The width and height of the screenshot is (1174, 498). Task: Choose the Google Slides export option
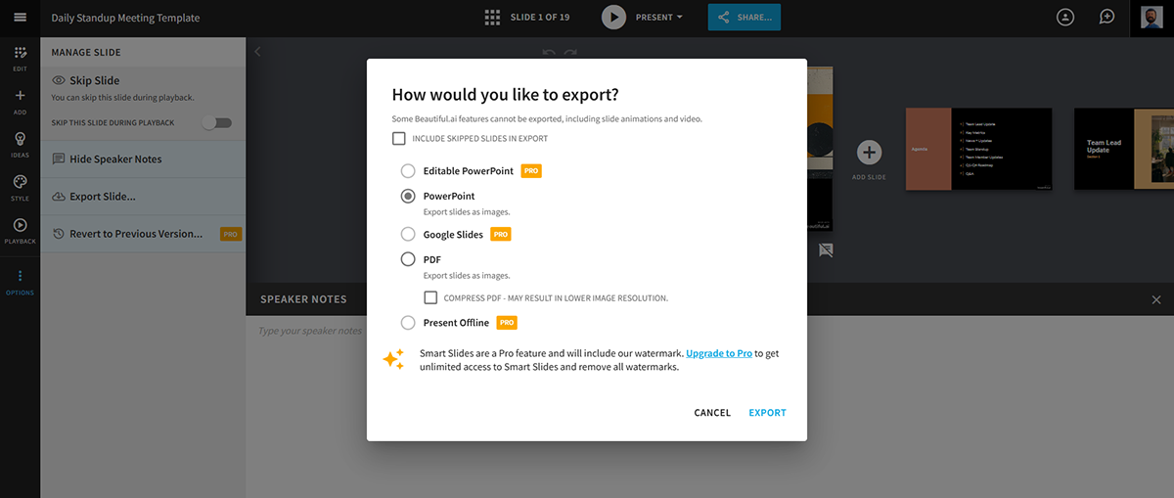click(x=408, y=235)
